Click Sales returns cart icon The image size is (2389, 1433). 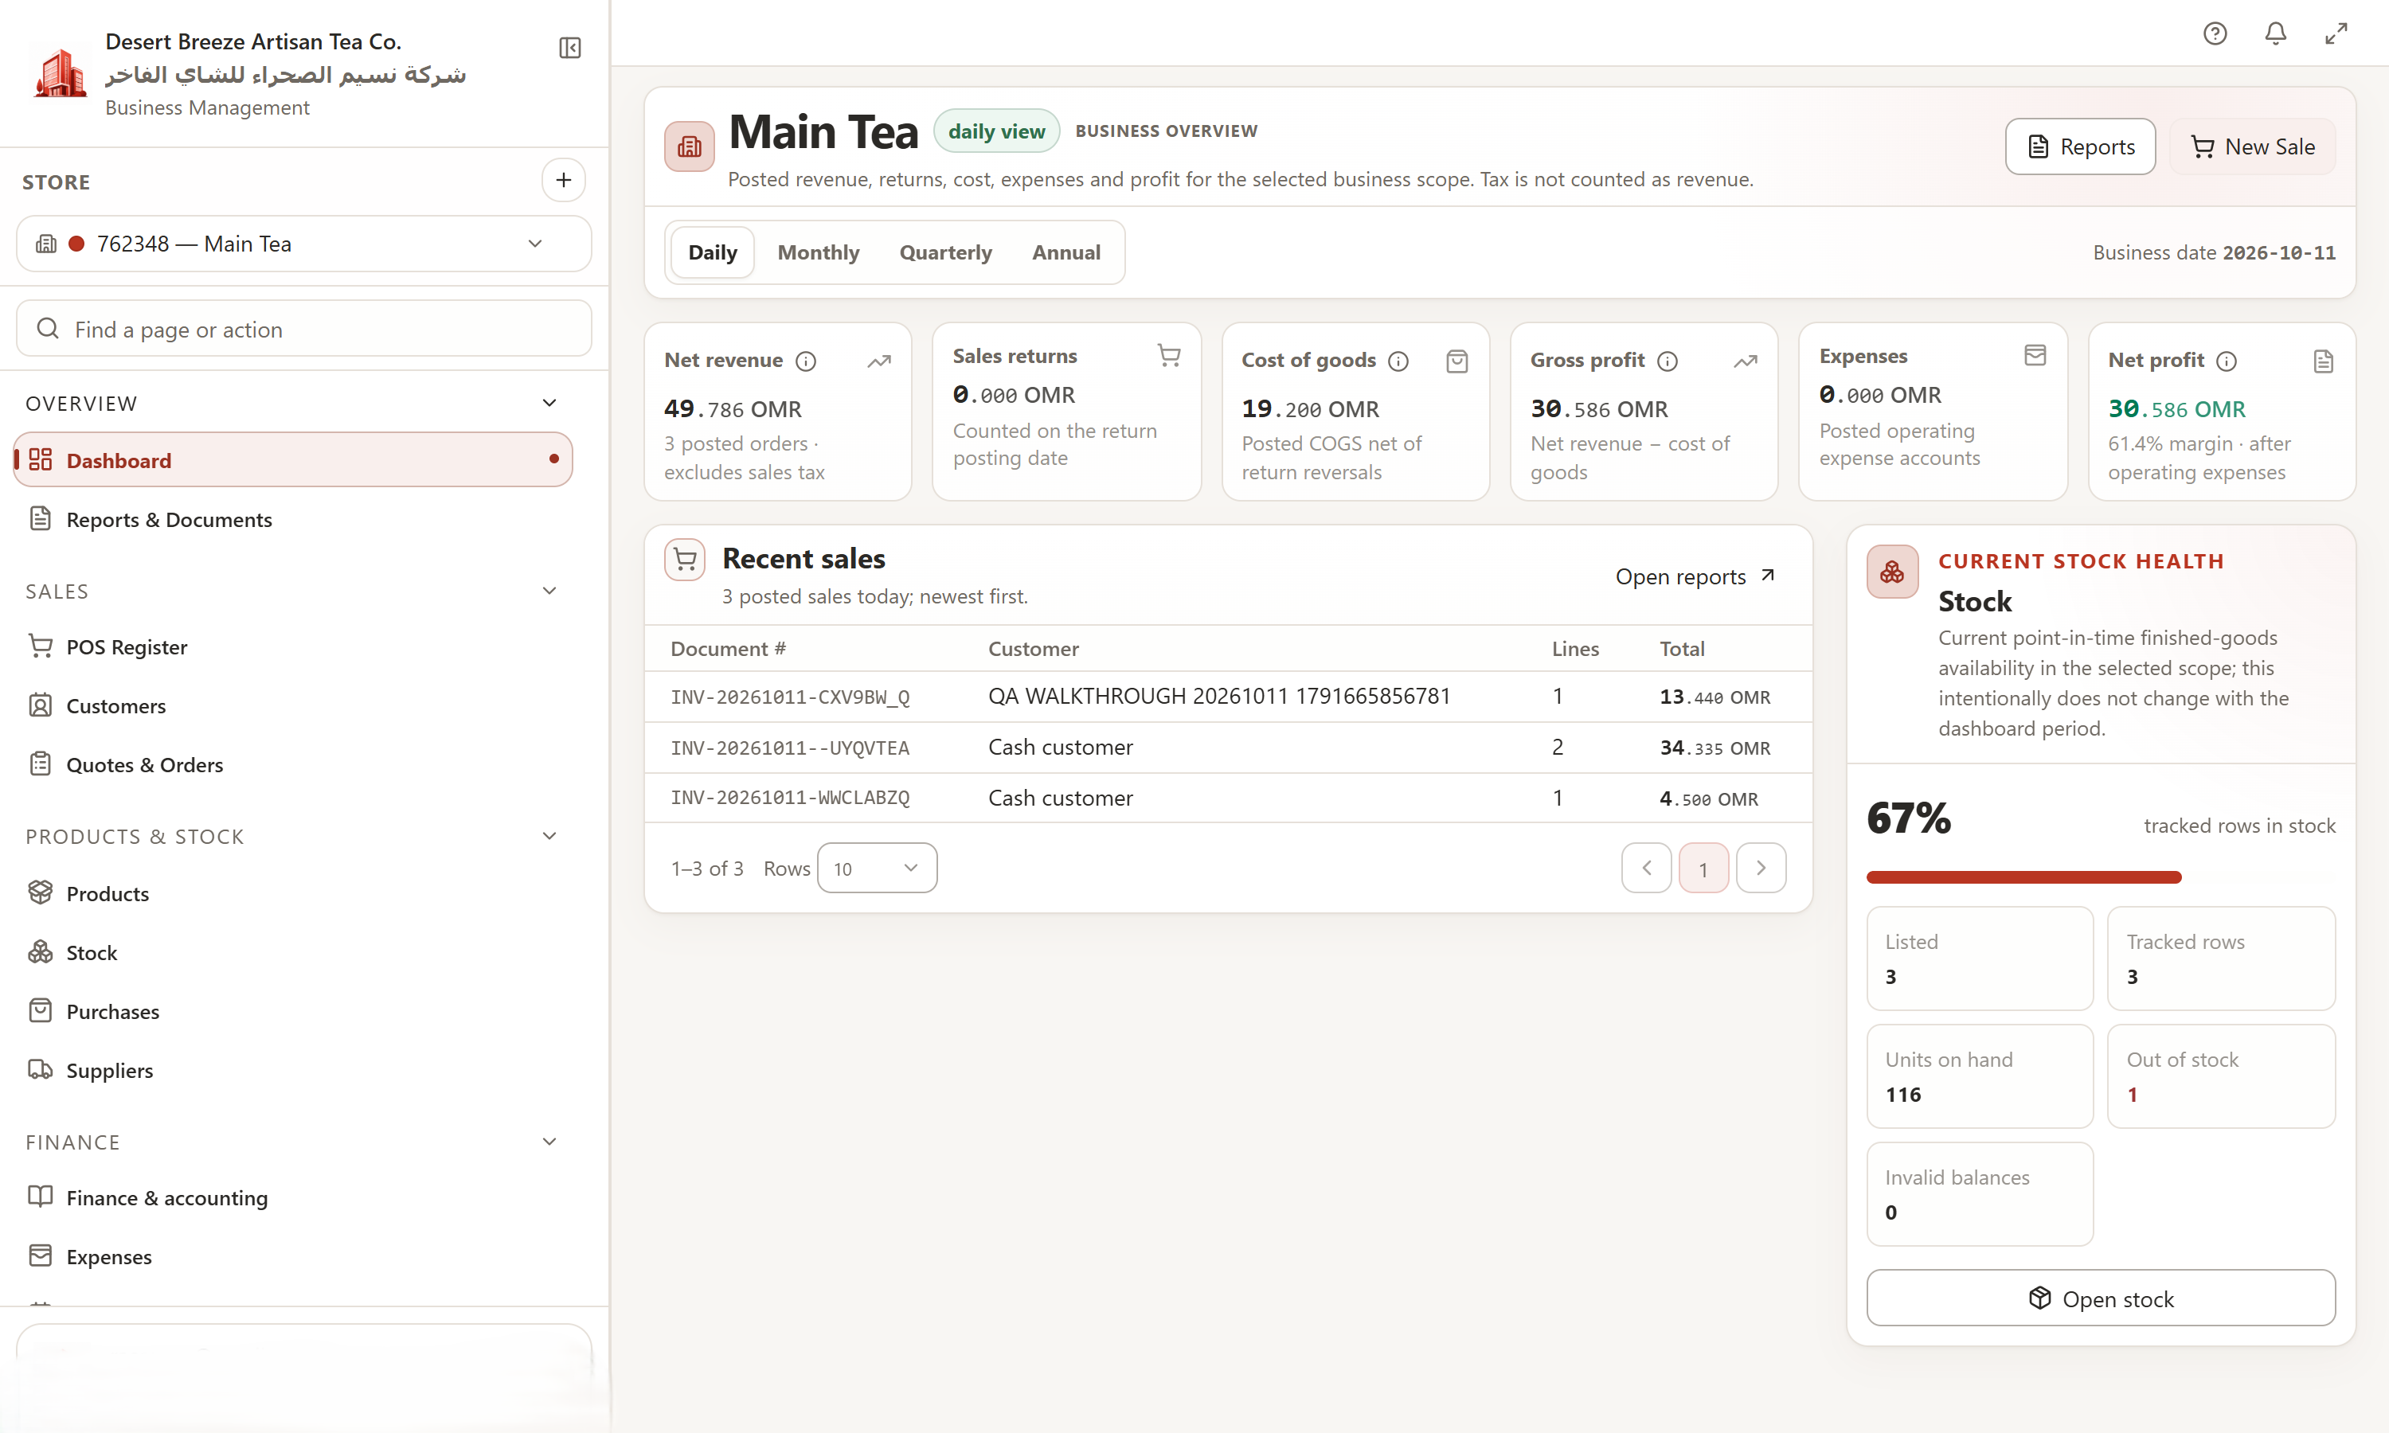tap(1169, 355)
